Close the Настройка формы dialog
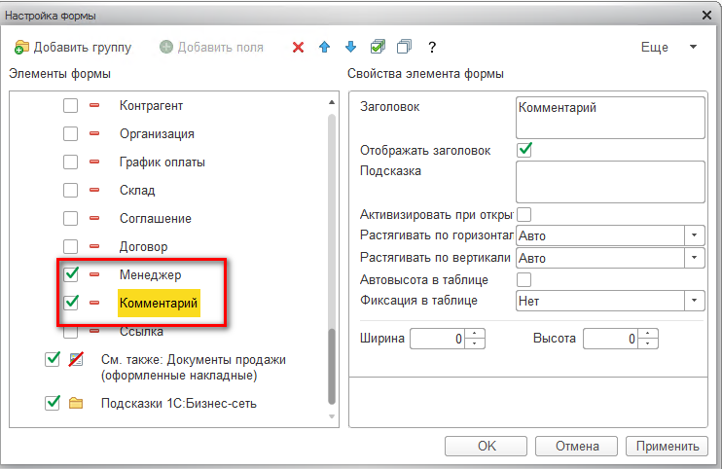Image resolution: width=722 pixels, height=469 pixels. [706, 16]
